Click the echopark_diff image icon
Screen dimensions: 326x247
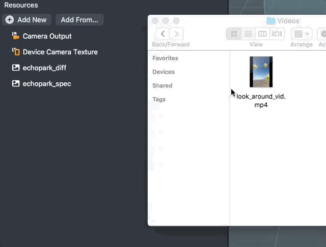point(16,68)
